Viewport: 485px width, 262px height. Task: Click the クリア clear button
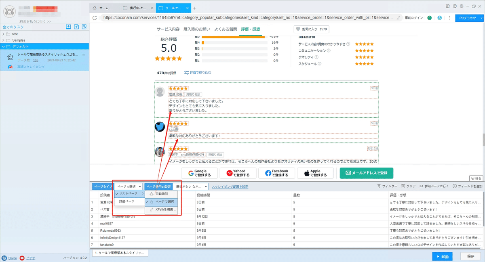(408, 187)
